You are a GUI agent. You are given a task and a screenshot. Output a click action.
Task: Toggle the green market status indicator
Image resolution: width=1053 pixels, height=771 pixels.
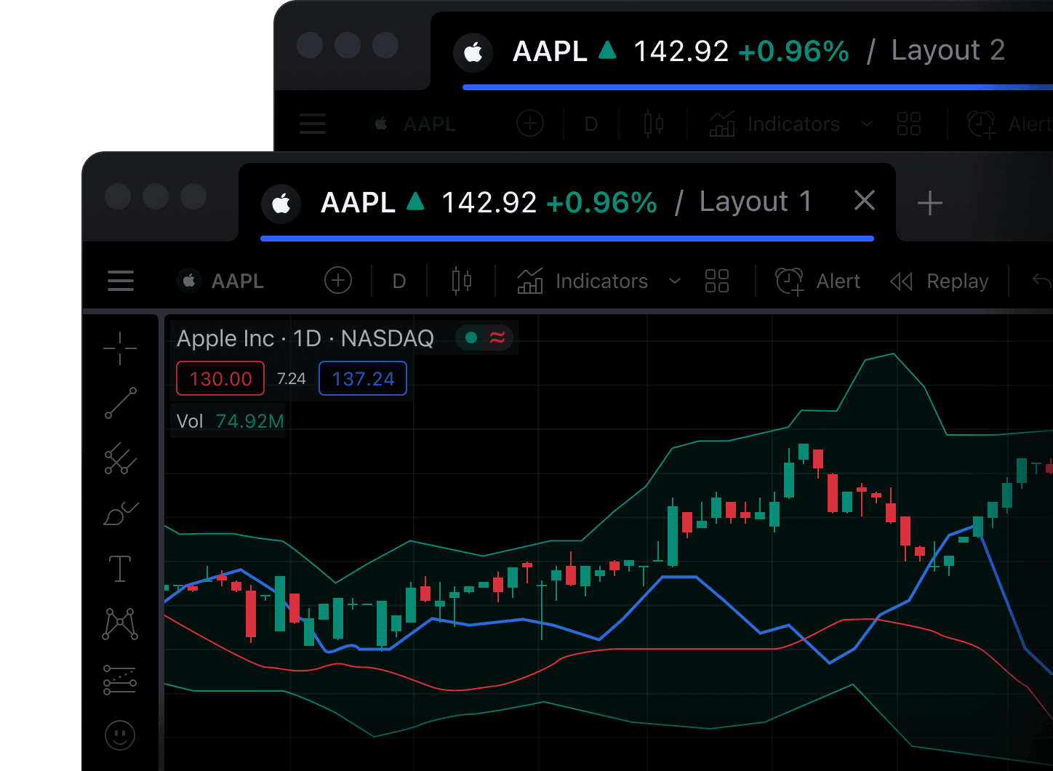click(x=471, y=337)
